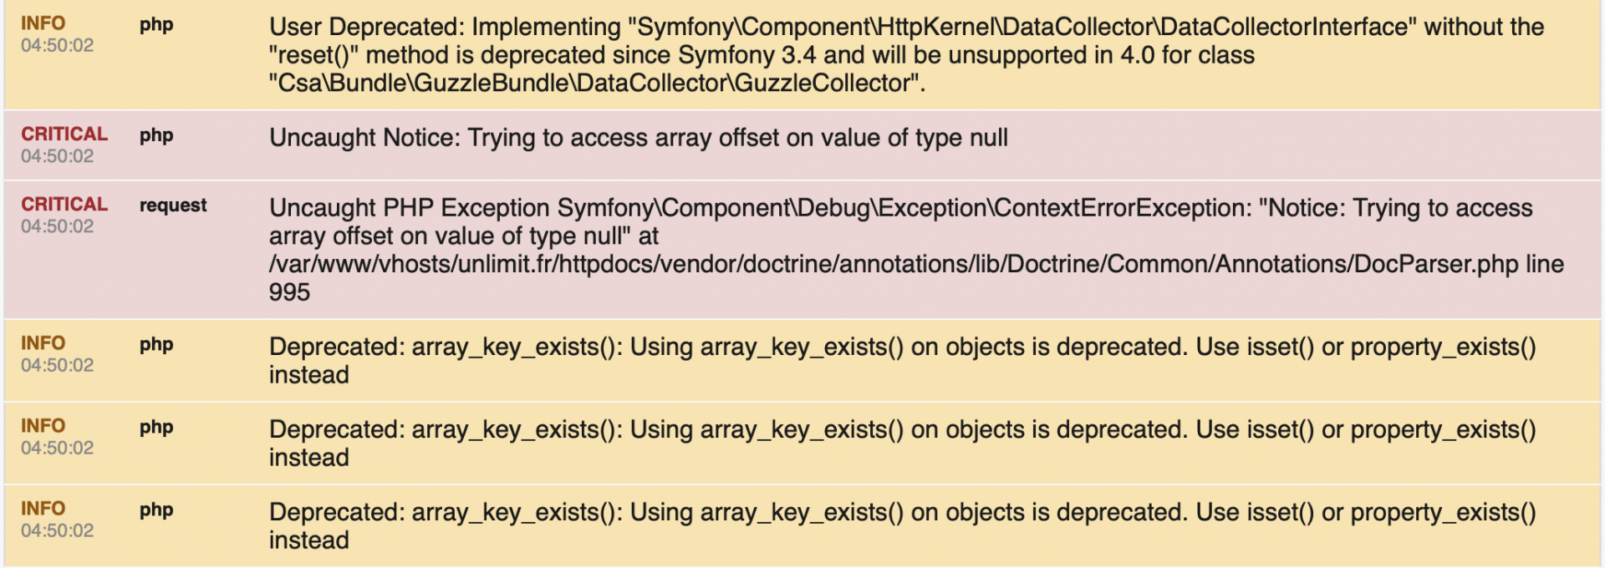
Task: Click the php channel label in the first row
Action: pos(156,25)
